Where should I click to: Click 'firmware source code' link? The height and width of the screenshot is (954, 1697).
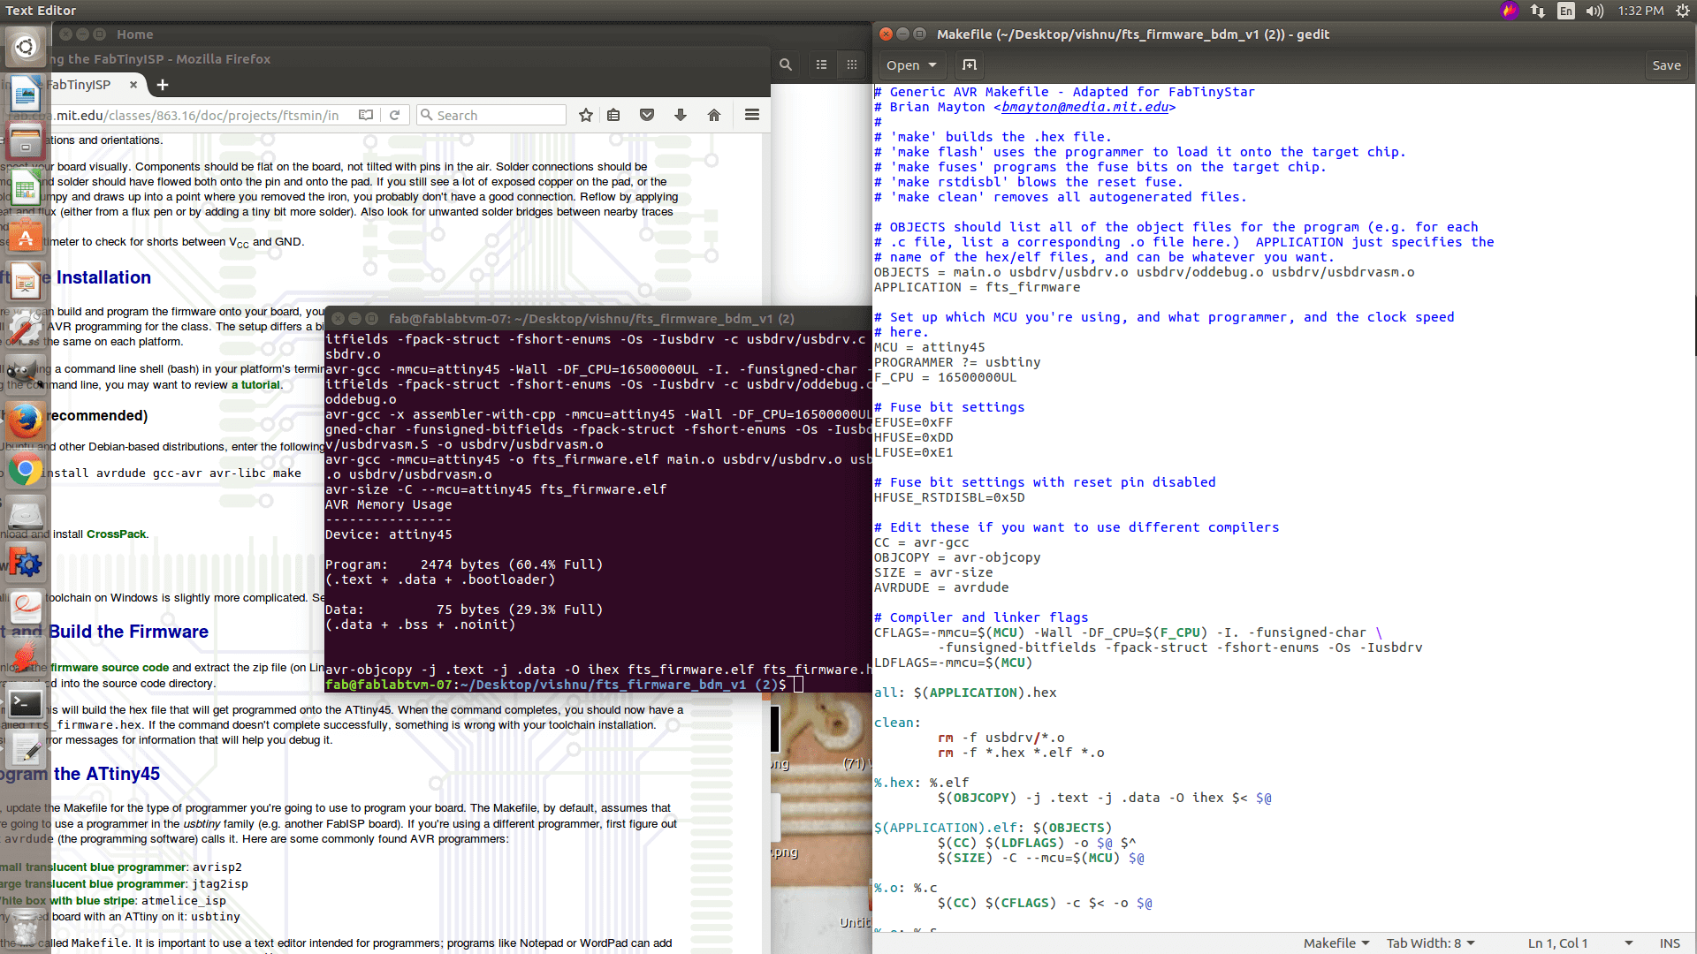(110, 668)
